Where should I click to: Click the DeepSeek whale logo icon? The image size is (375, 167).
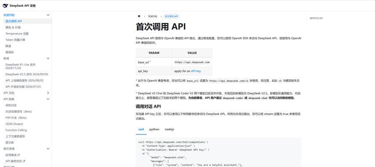(5, 5)
